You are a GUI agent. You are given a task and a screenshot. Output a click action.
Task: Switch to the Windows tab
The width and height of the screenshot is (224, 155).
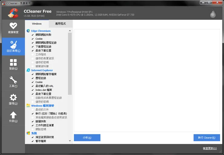(x=37, y=24)
